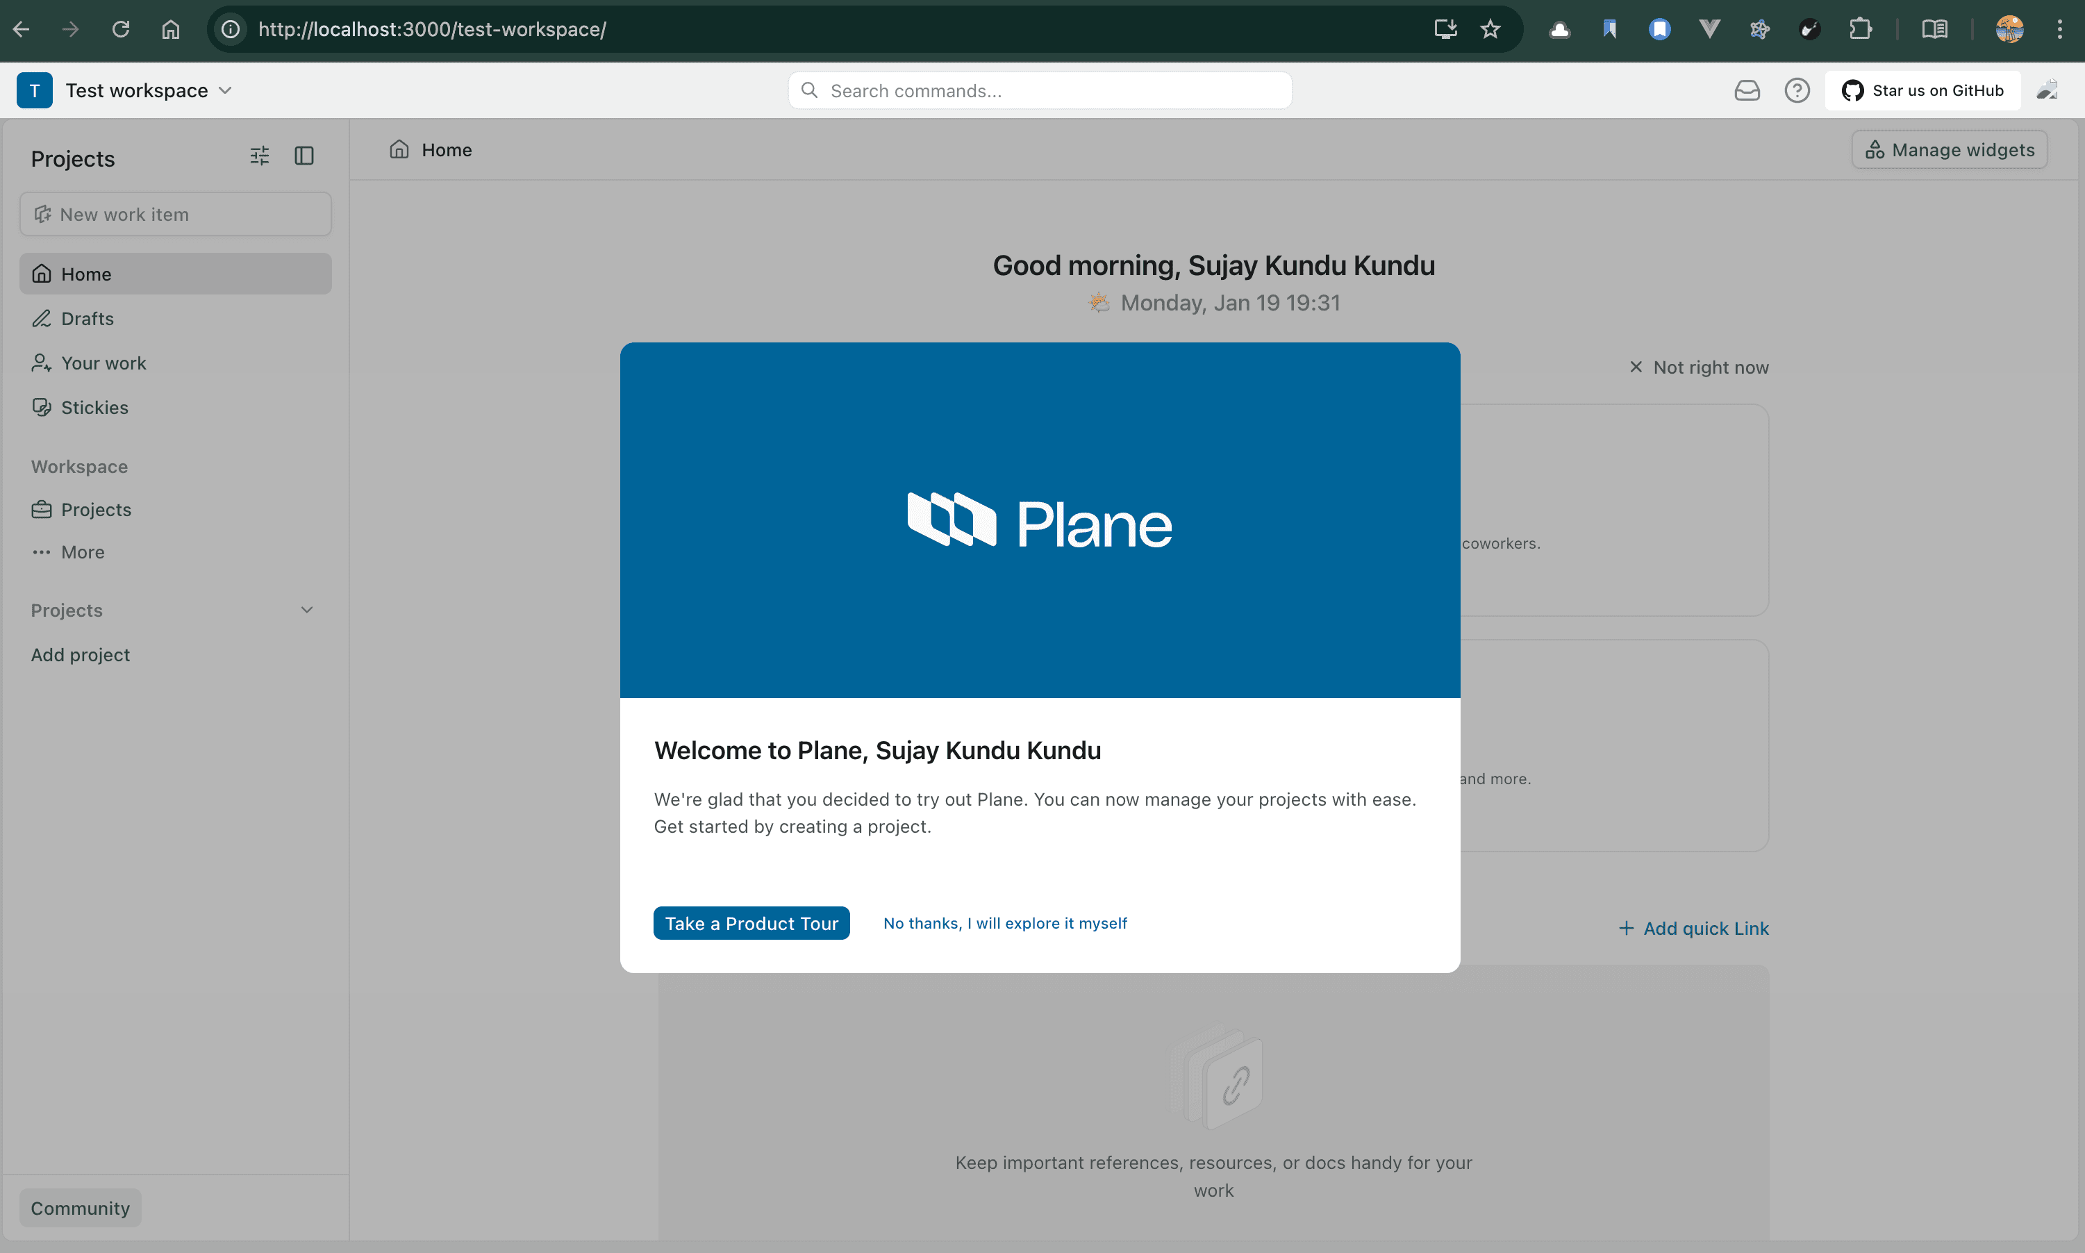Click the New work item field

(176, 215)
